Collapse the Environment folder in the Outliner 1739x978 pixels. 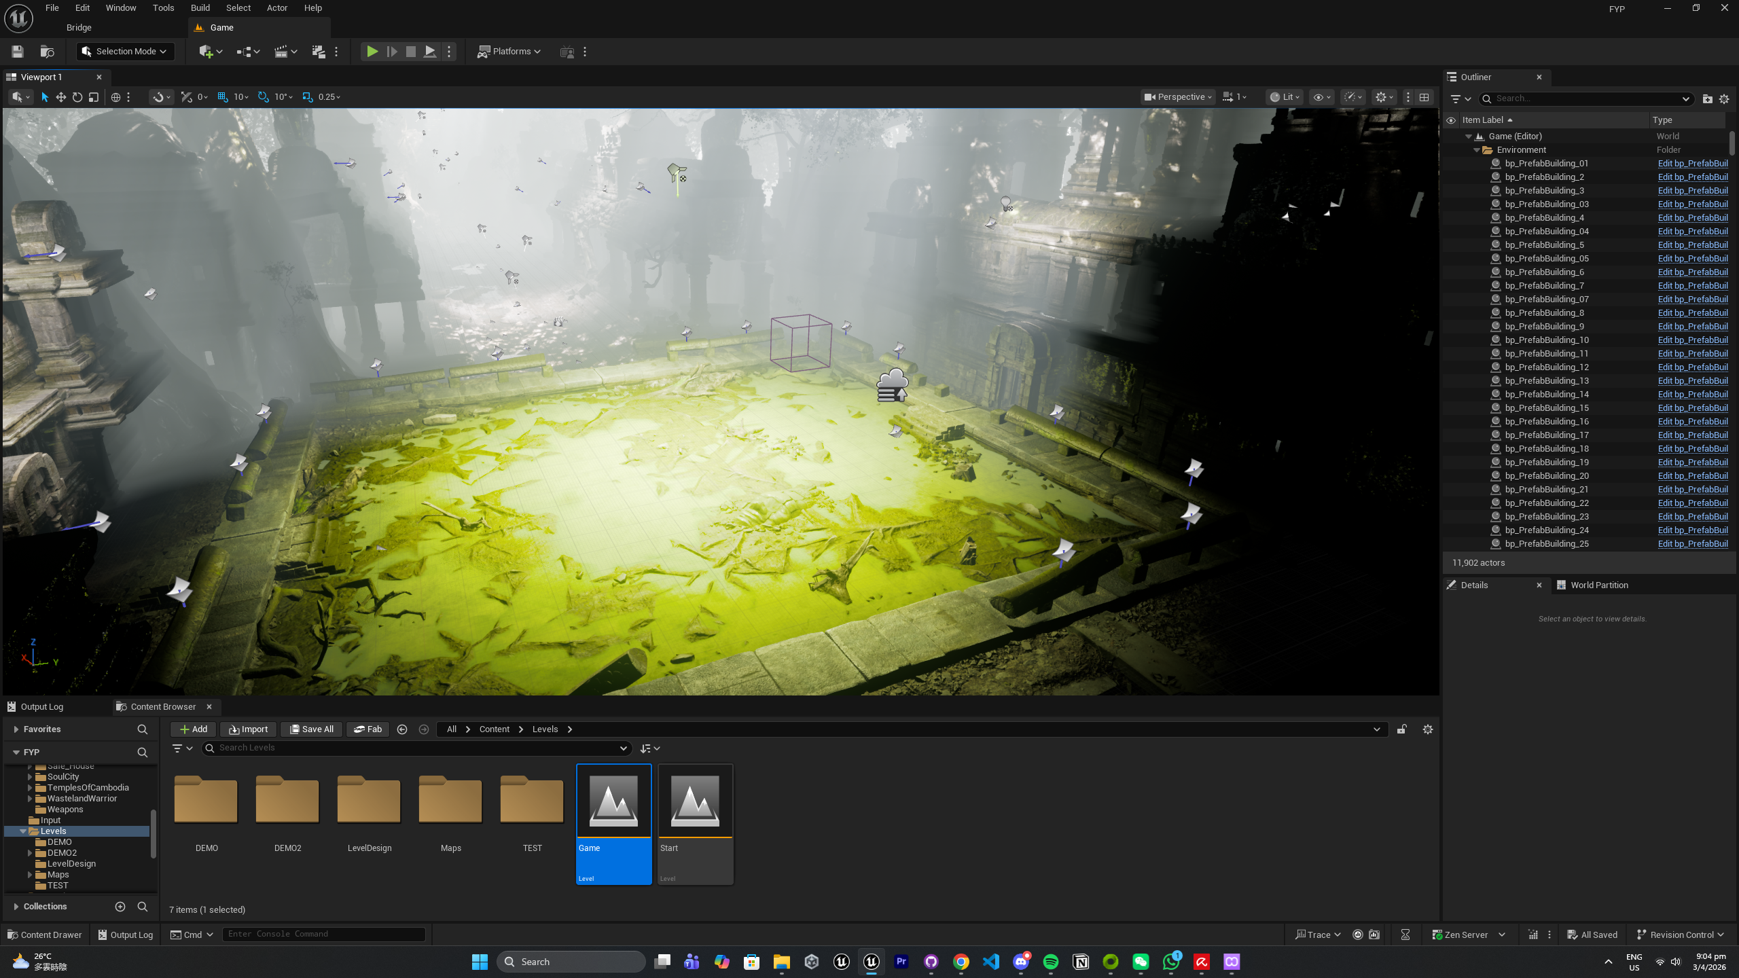click(1477, 150)
